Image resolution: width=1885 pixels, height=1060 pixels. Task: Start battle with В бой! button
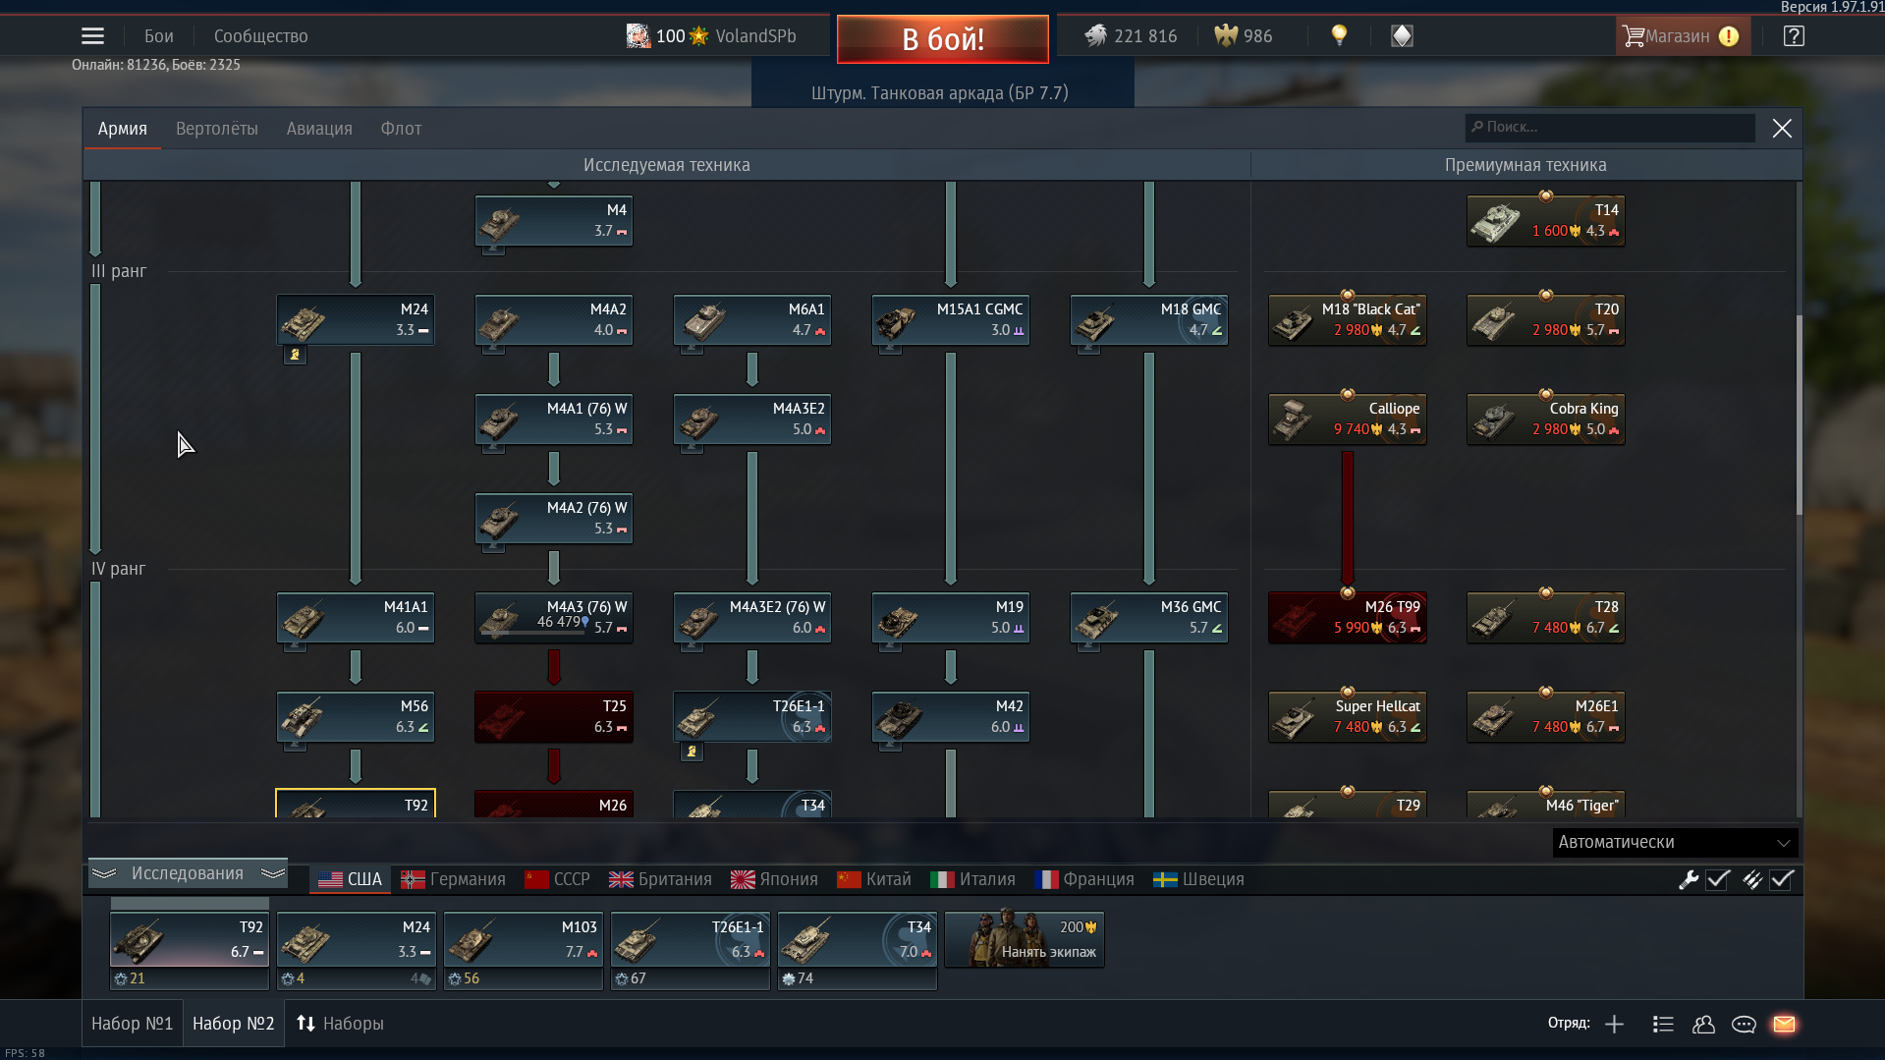pos(943,39)
